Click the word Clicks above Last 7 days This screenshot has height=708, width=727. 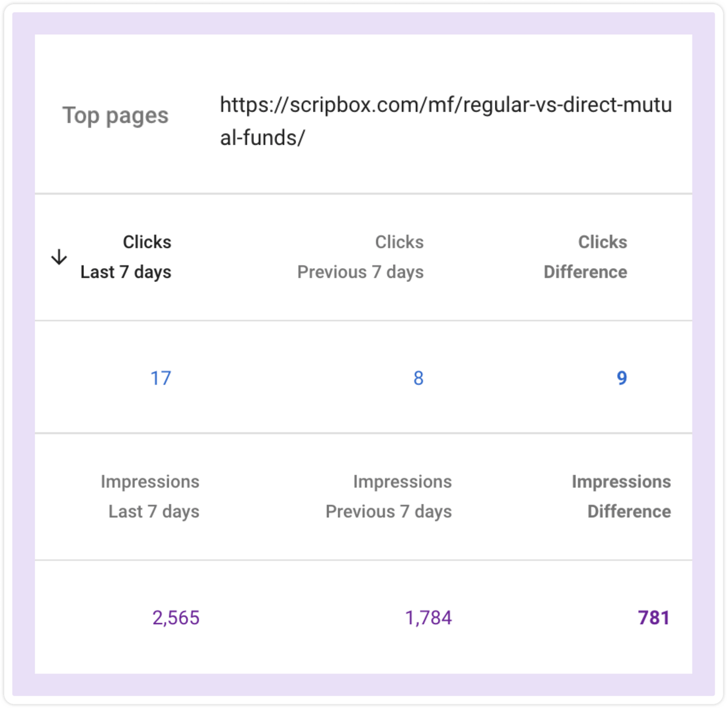(147, 242)
